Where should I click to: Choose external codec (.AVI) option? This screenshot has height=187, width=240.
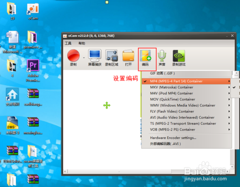coord(187,144)
